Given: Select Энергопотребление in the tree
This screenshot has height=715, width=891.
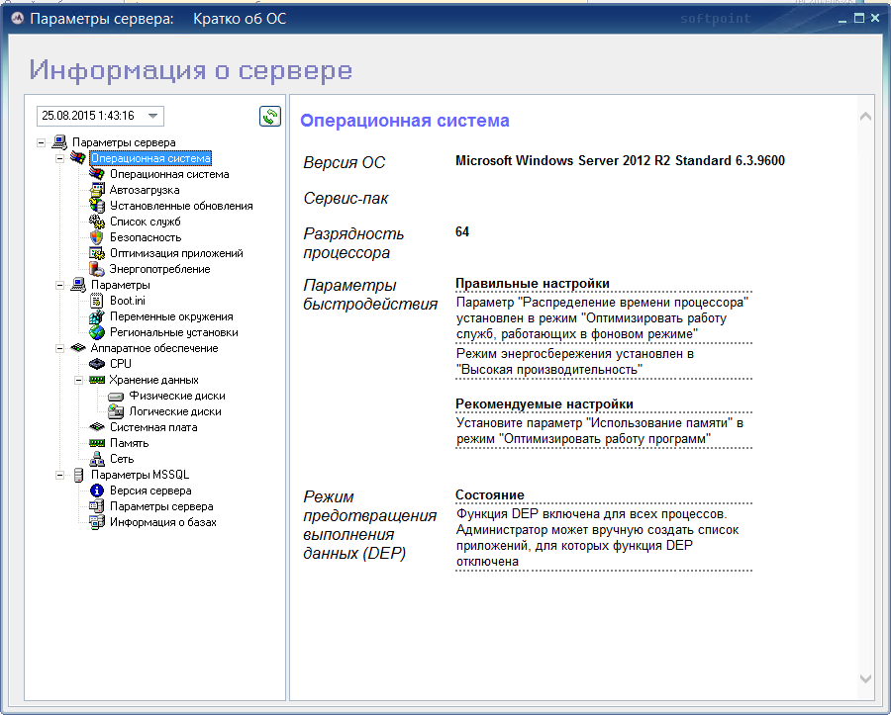Looking at the screenshot, I should tap(159, 269).
